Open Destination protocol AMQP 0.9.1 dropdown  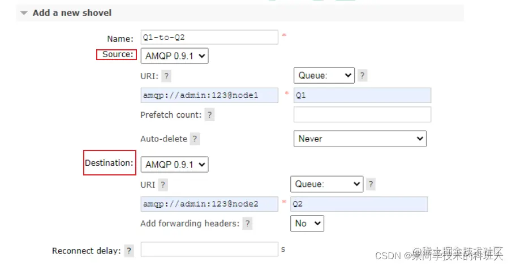pos(175,164)
